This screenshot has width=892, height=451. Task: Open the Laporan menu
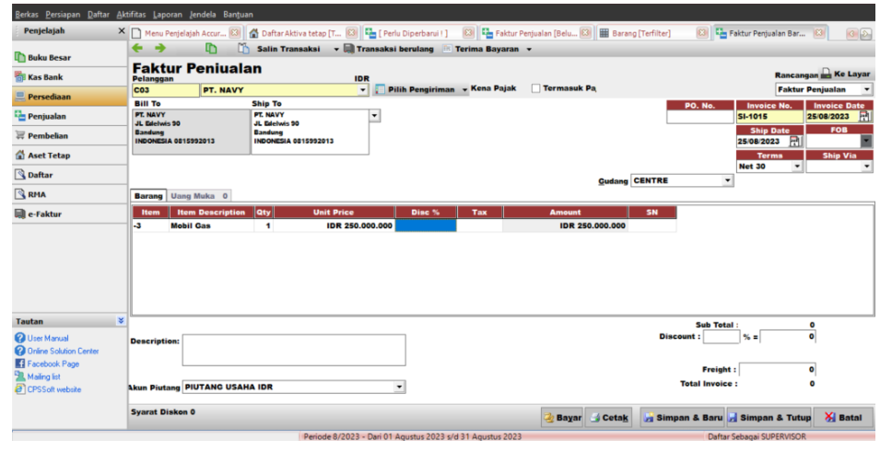click(165, 14)
